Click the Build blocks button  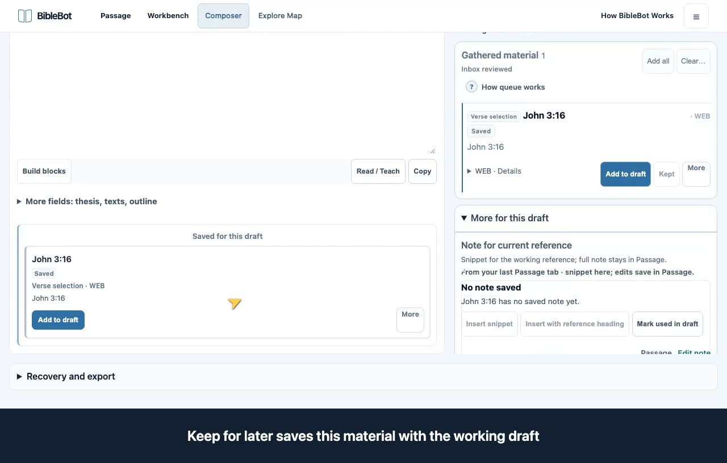(44, 171)
